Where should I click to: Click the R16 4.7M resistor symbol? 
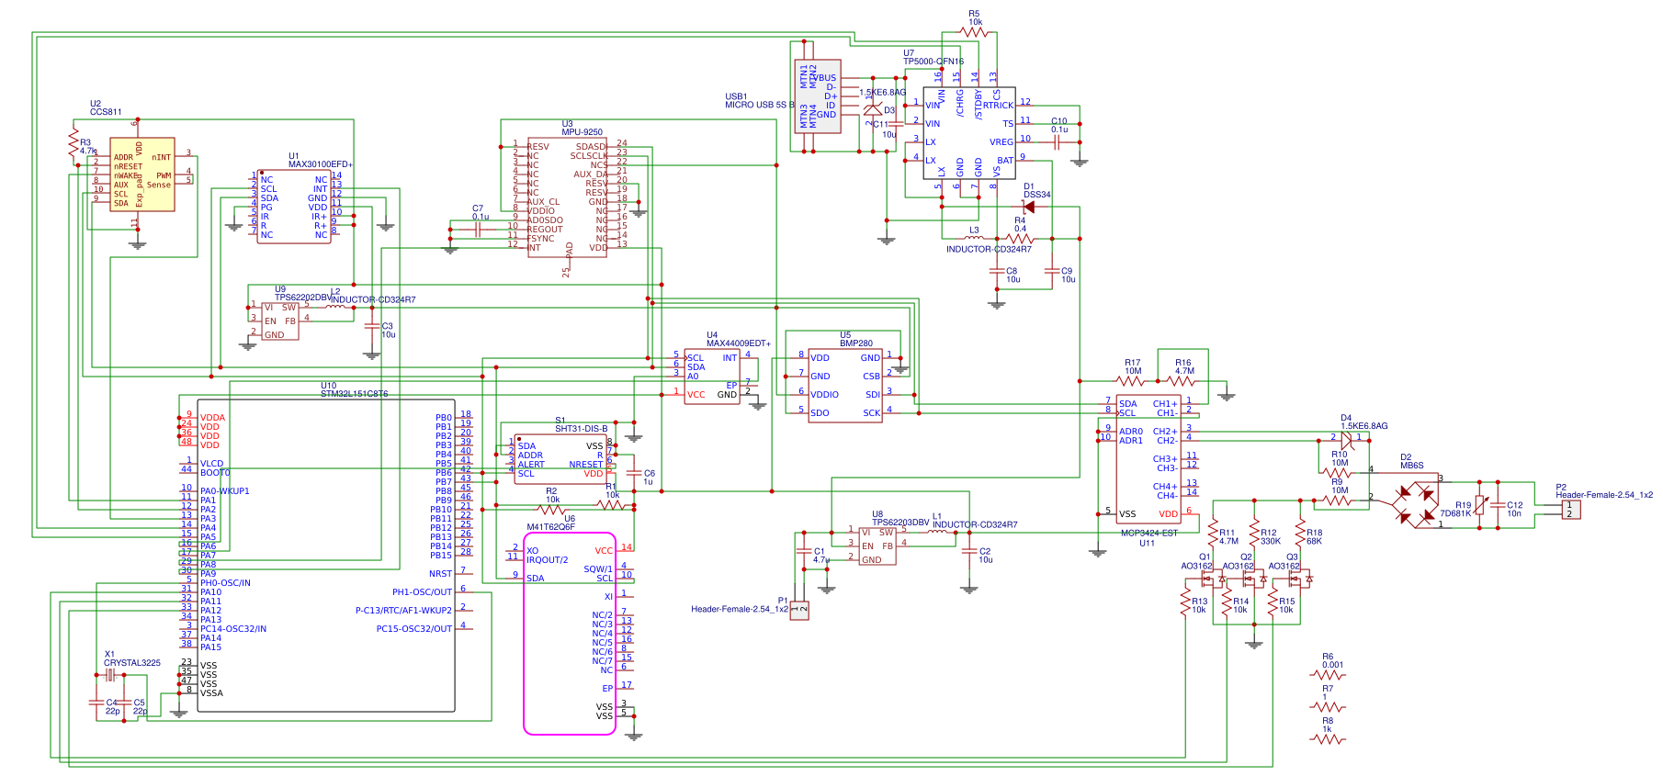point(1181,381)
